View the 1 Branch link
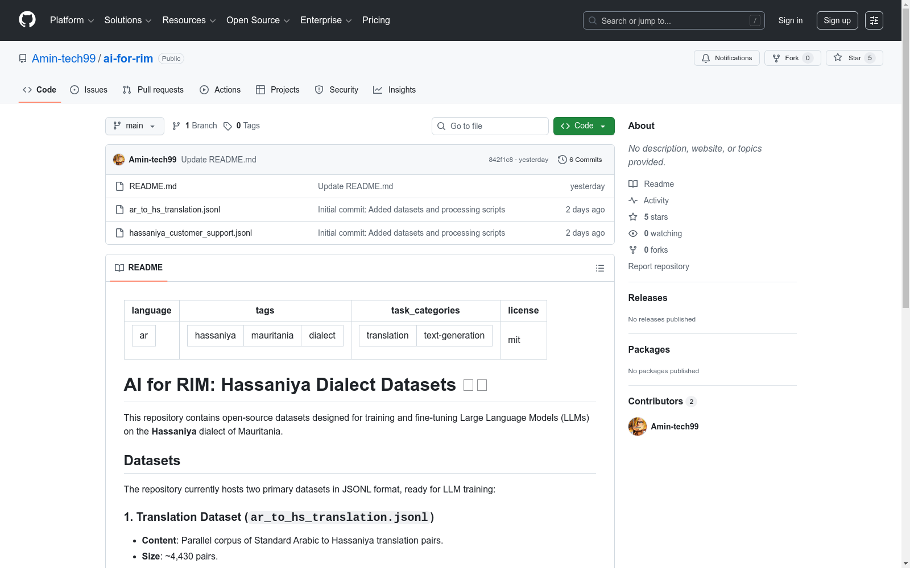The image size is (910, 568). tap(195, 126)
